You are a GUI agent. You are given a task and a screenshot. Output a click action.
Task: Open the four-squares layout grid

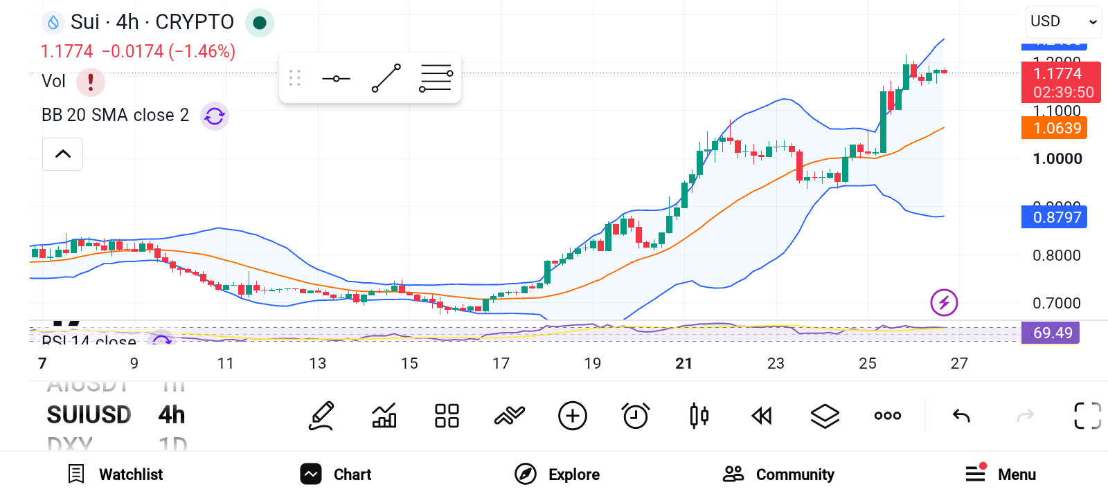pyautogui.click(x=447, y=416)
